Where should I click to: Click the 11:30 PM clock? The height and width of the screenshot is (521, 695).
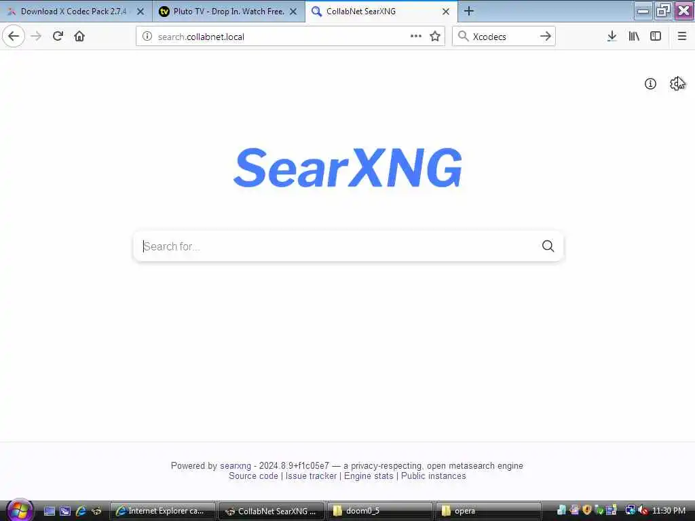(x=669, y=511)
